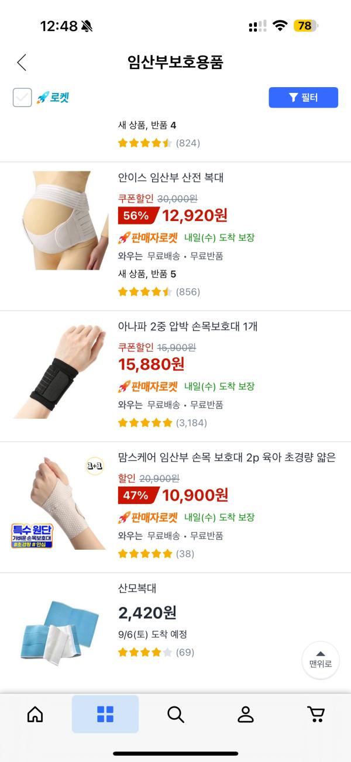Open 아나파 2중 압박 손목보호대 listing
The width and height of the screenshot is (351, 762).
pos(188,326)
